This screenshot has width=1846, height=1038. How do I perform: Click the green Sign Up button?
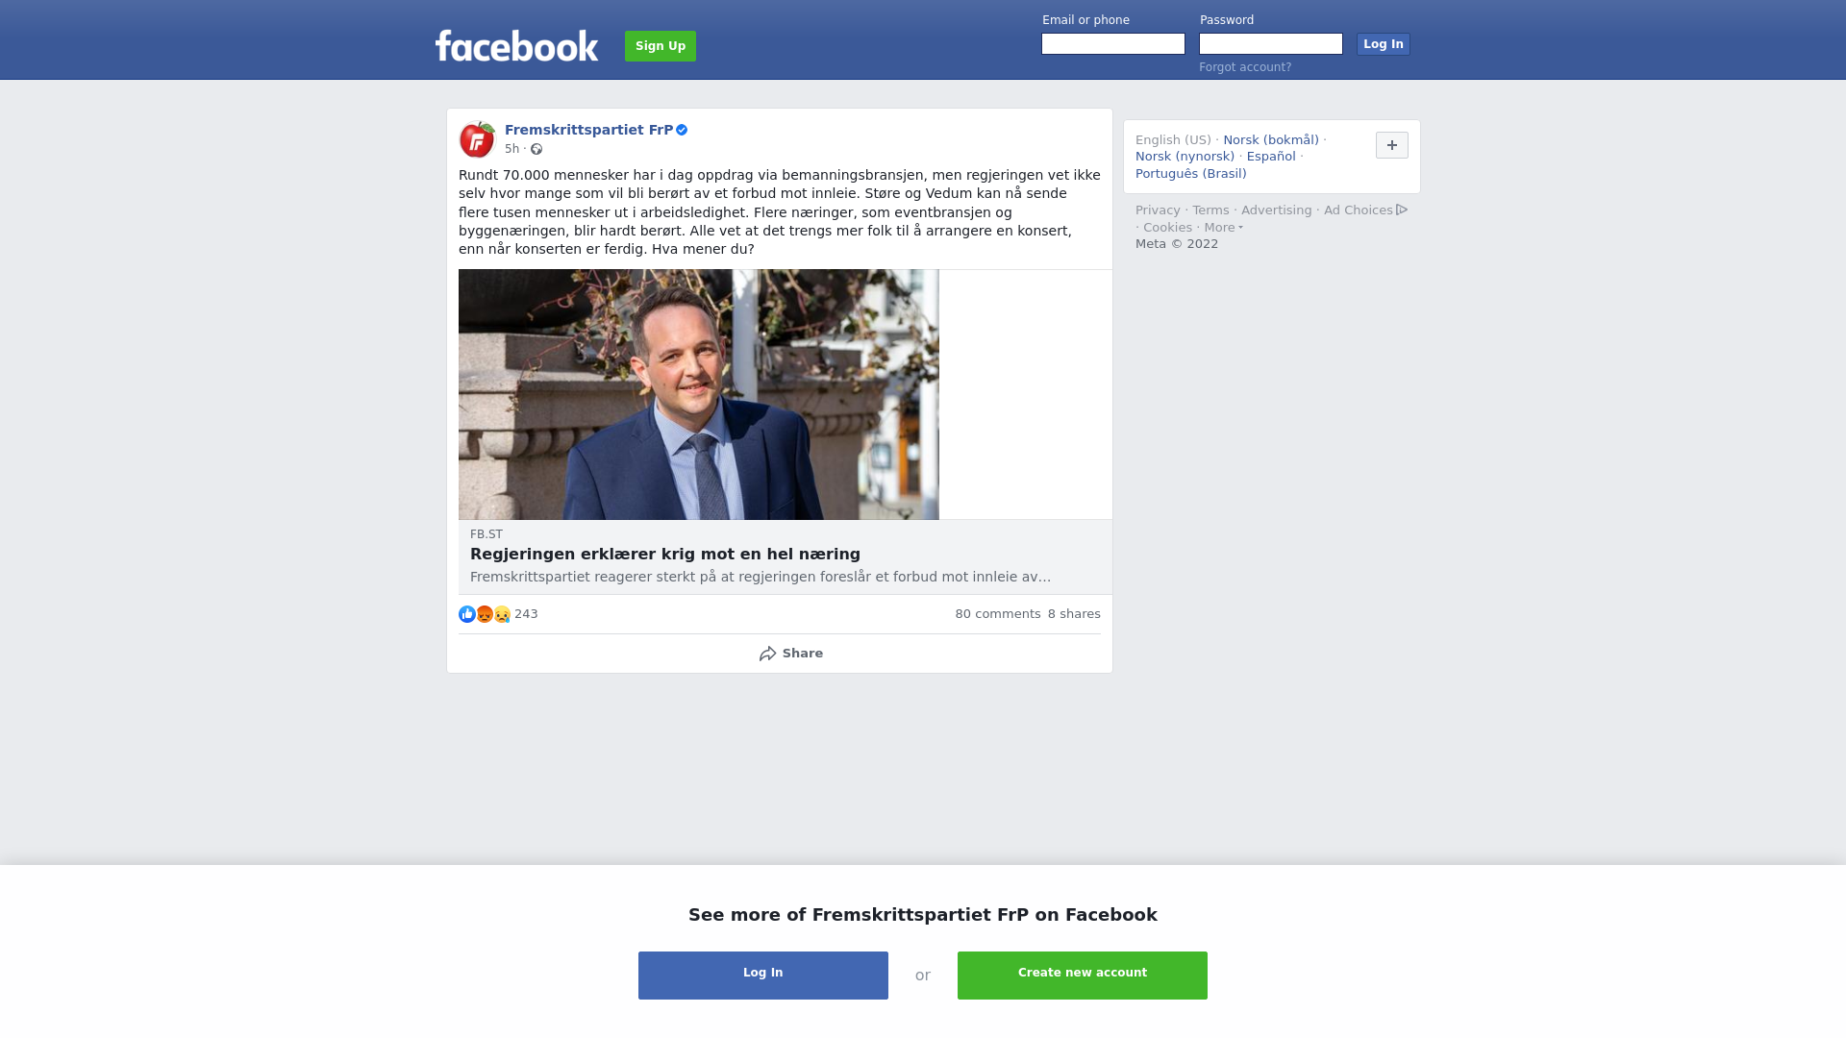coord(661,46)
